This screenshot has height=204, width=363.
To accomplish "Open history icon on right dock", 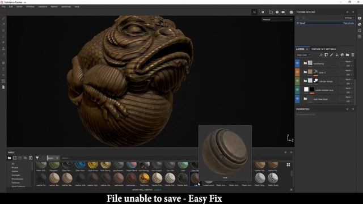I will click(360, 30).
